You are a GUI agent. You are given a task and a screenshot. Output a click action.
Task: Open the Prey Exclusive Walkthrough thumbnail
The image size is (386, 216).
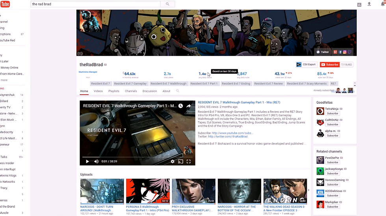click(x=193, y=191)
